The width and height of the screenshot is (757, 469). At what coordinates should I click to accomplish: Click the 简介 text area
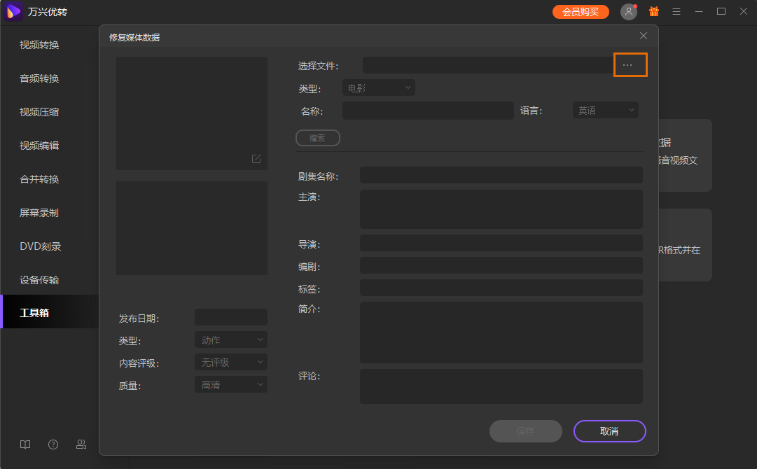(501, 332)
